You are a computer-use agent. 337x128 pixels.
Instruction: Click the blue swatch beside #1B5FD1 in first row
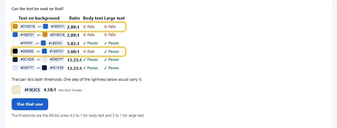click(x=45, y=26)
